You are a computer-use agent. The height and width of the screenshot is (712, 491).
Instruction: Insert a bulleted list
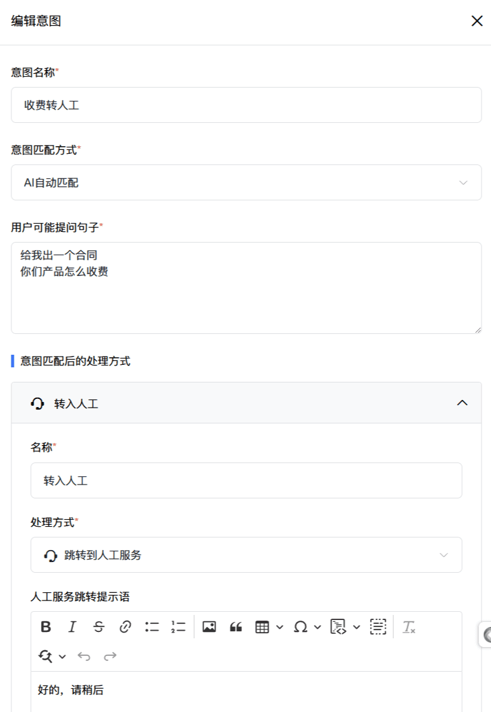pos(152,627)
